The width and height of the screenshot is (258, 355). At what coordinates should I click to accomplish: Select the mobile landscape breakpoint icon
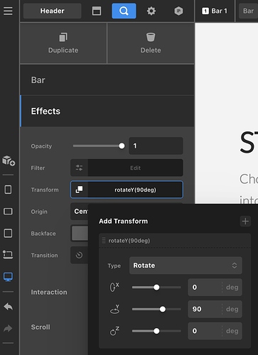[x=8, y=212]
